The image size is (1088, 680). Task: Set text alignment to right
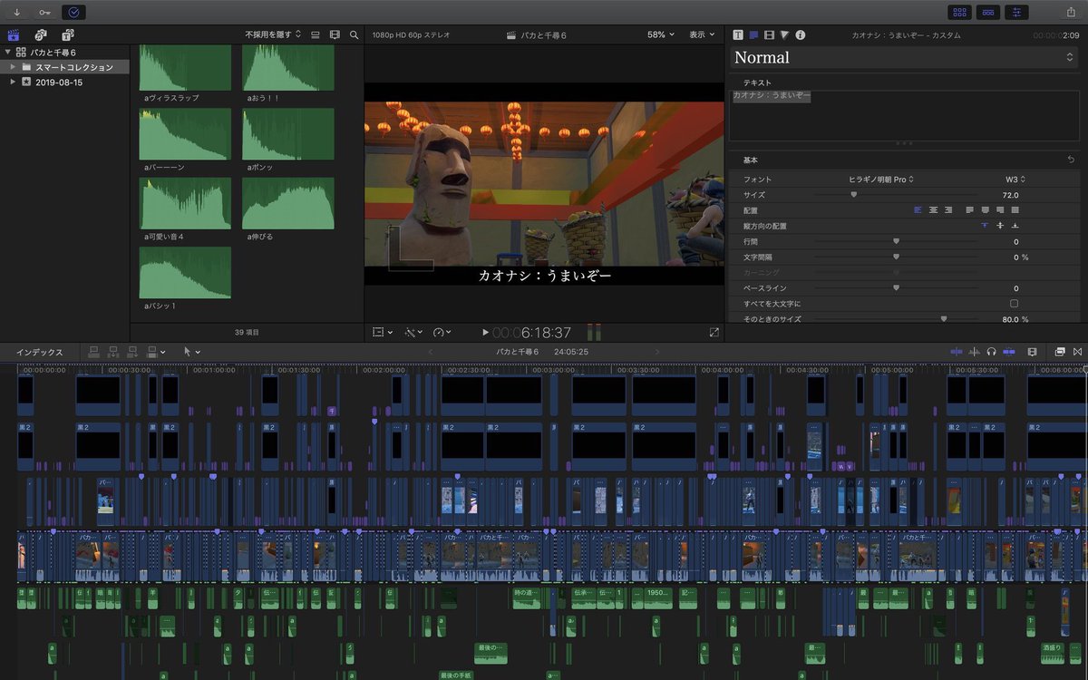tap(948, 209)
